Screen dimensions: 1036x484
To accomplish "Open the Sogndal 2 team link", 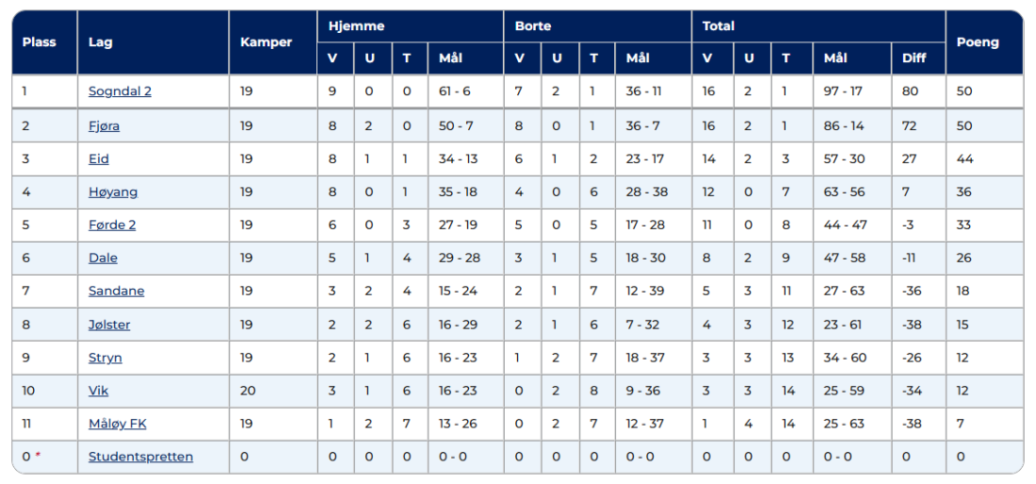I will [120, 91].
